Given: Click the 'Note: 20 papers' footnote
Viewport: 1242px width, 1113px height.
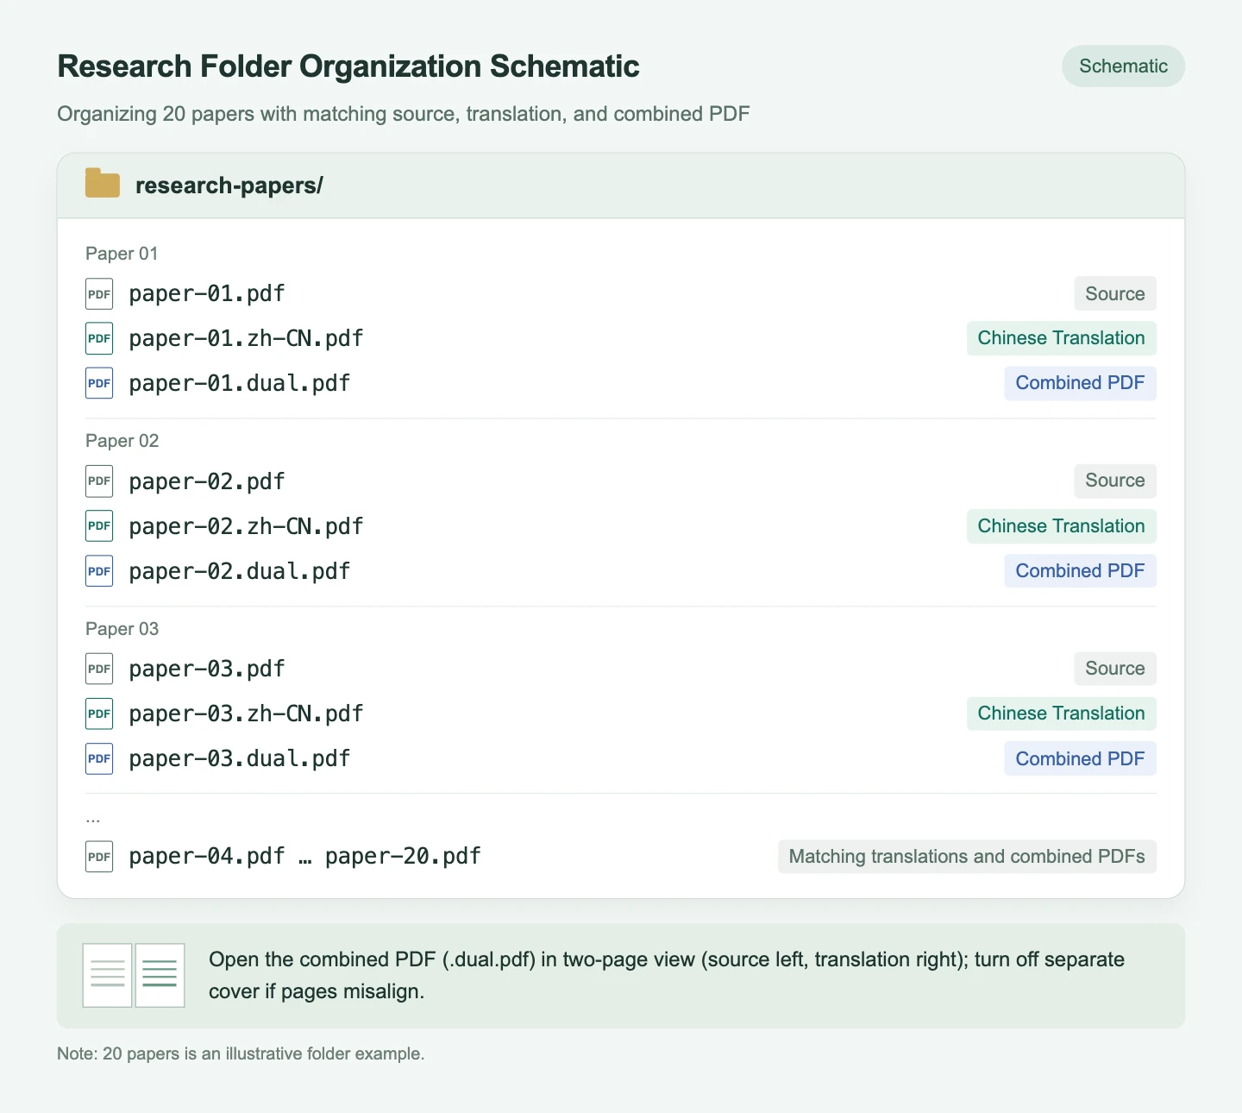Looking at the screenshot, I should 241,1053.
